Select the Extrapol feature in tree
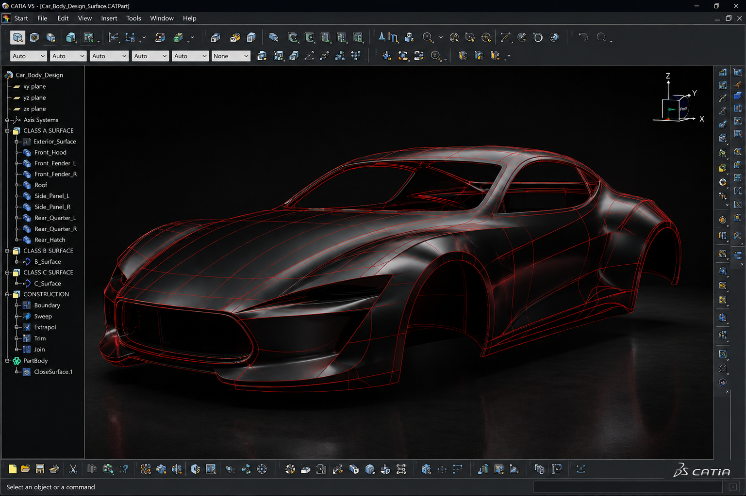 [45, 327]
